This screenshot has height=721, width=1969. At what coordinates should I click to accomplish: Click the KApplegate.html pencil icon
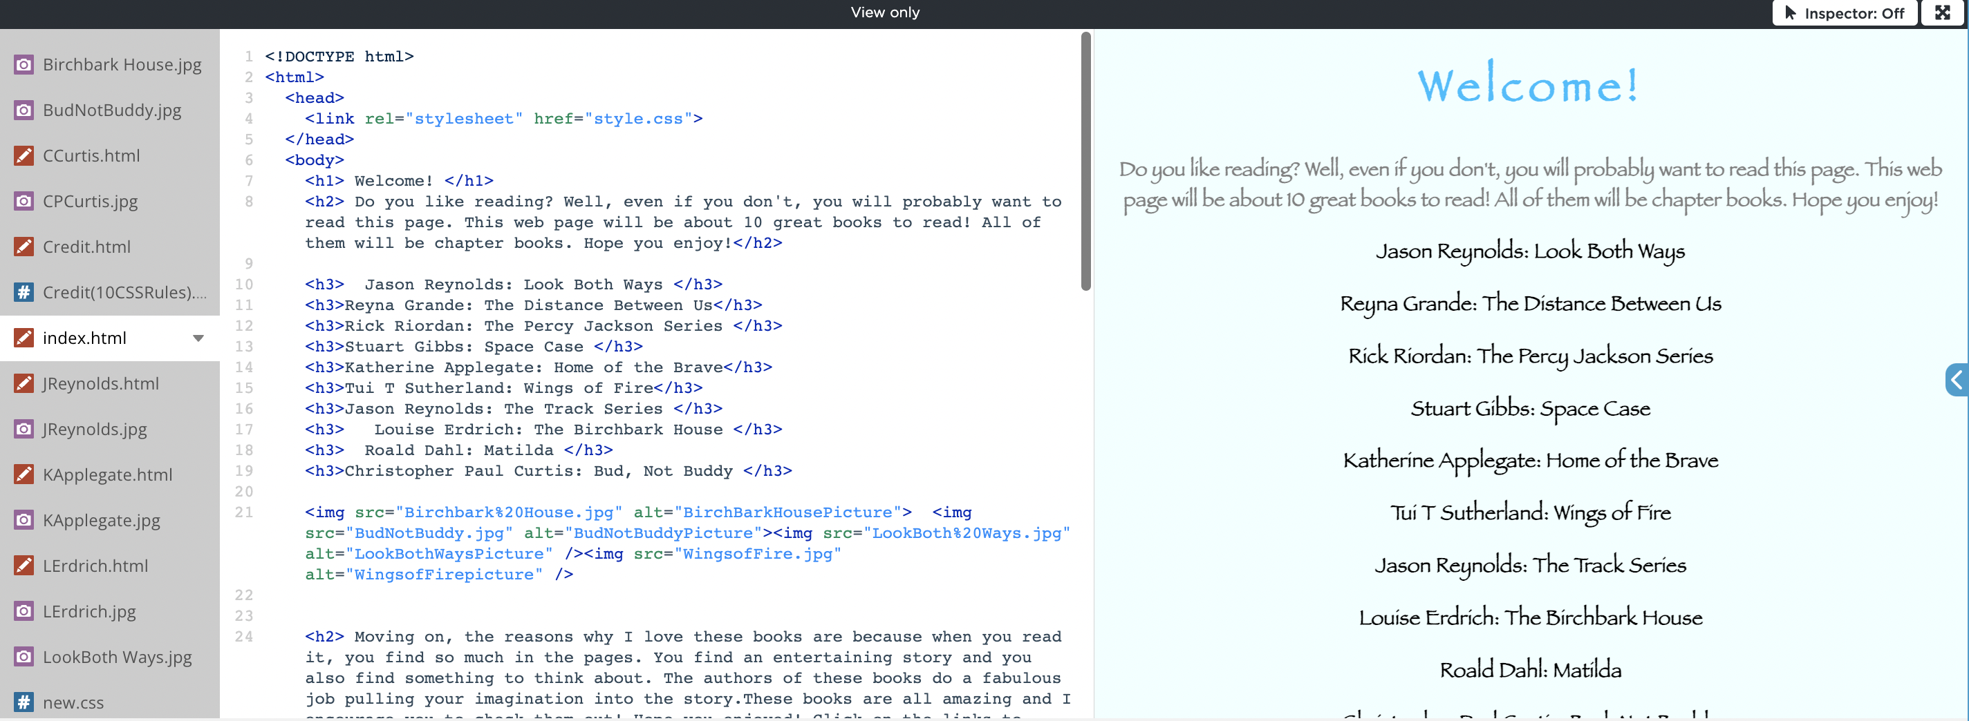tap(24, 474)
